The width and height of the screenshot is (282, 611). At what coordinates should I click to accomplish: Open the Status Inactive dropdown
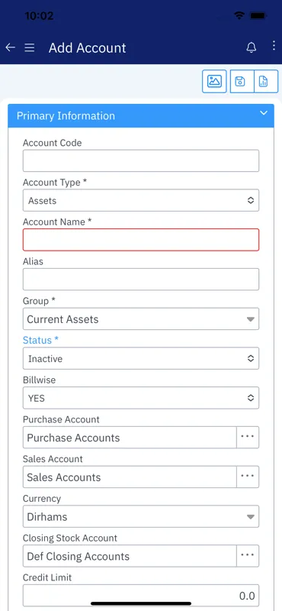(x=141, y=358)
